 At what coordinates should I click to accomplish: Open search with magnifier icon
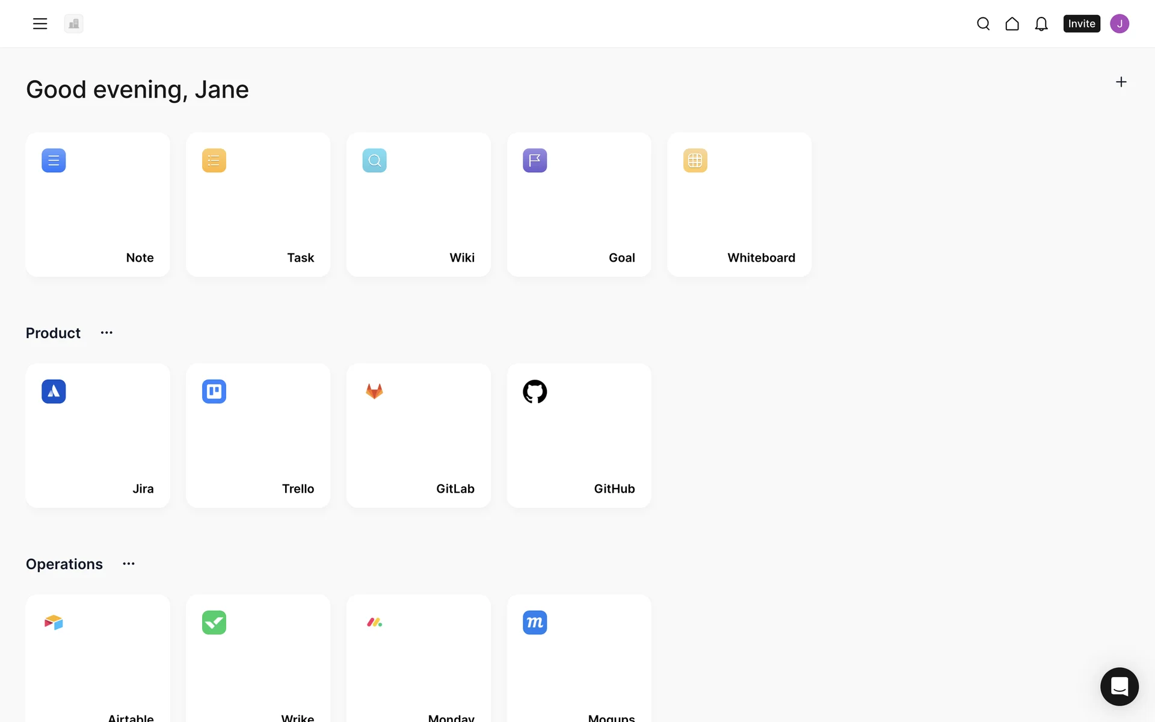click(983, 23)
